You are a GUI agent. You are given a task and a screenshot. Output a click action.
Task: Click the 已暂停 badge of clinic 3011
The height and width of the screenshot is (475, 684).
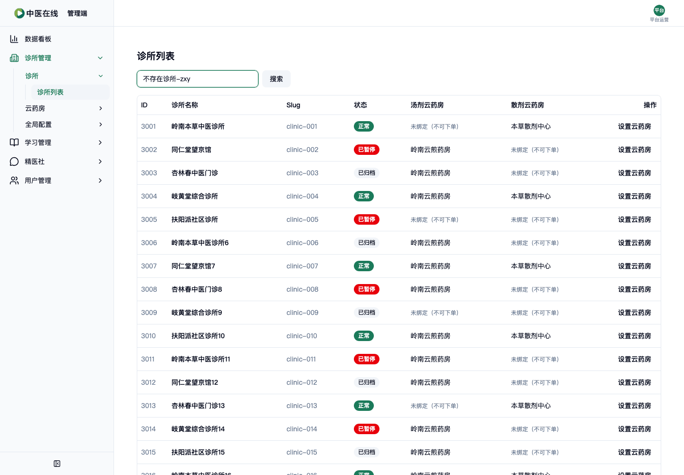(x=367, y=359)
